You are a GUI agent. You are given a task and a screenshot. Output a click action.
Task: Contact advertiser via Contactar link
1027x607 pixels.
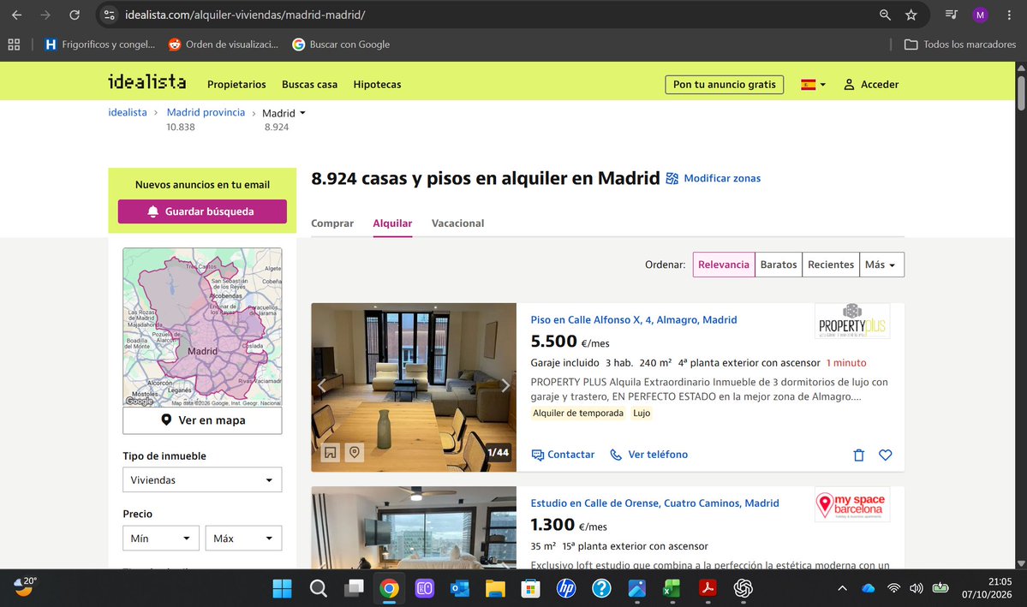pyautogui.click(x=563, y=455)
